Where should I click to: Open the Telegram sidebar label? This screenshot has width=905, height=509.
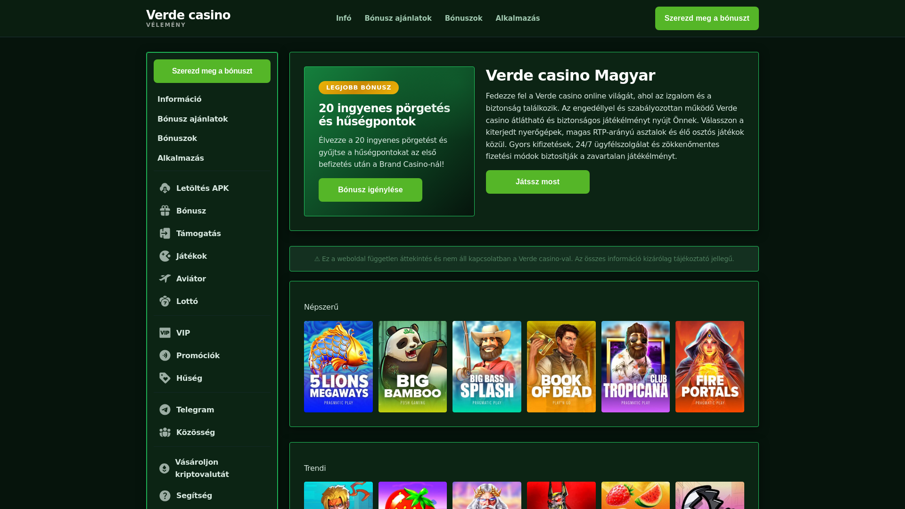click(x=195, y=410)
